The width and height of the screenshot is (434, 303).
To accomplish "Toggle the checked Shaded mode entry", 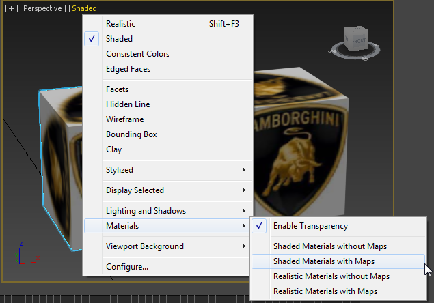I will tap(167, 39).
